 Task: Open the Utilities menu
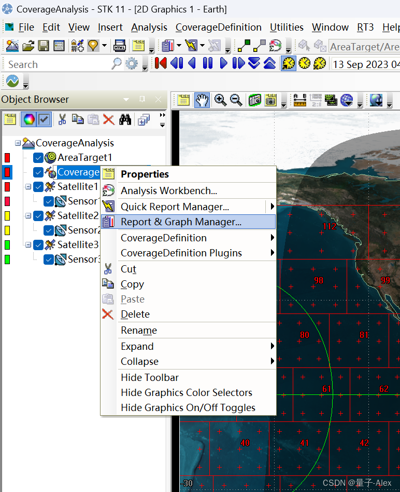pyautogui.click(x=287, y=28)
